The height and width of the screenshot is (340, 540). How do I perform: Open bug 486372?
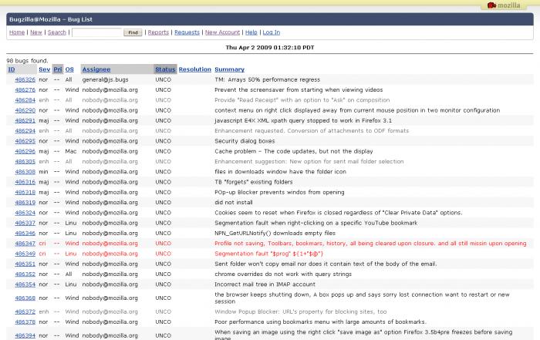pyautogui.click(x=25, y=311)
